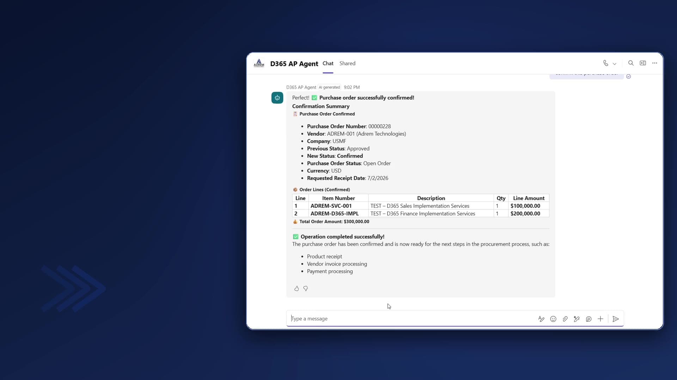
Task: Click Requested Receipt Date 7/2/2026 line
Action: click(348, 178)
